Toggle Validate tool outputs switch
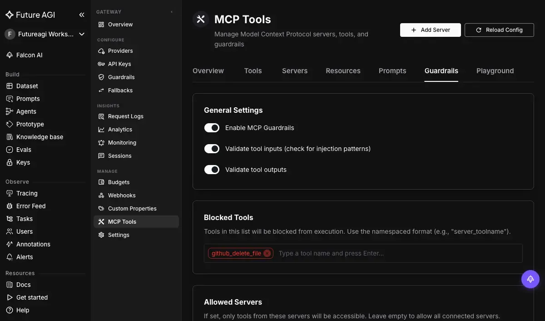The height and width of the screenshot is (321, 545). click(x=212, y=170)
